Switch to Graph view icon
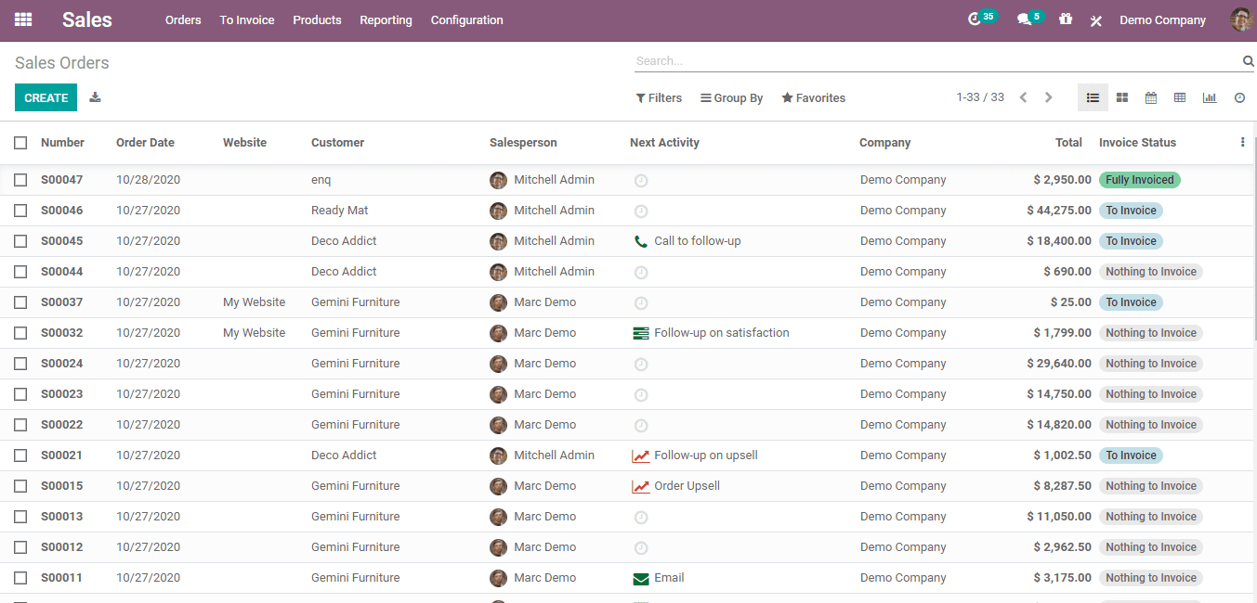The image size is (1257, 603). coord(1209,97)
